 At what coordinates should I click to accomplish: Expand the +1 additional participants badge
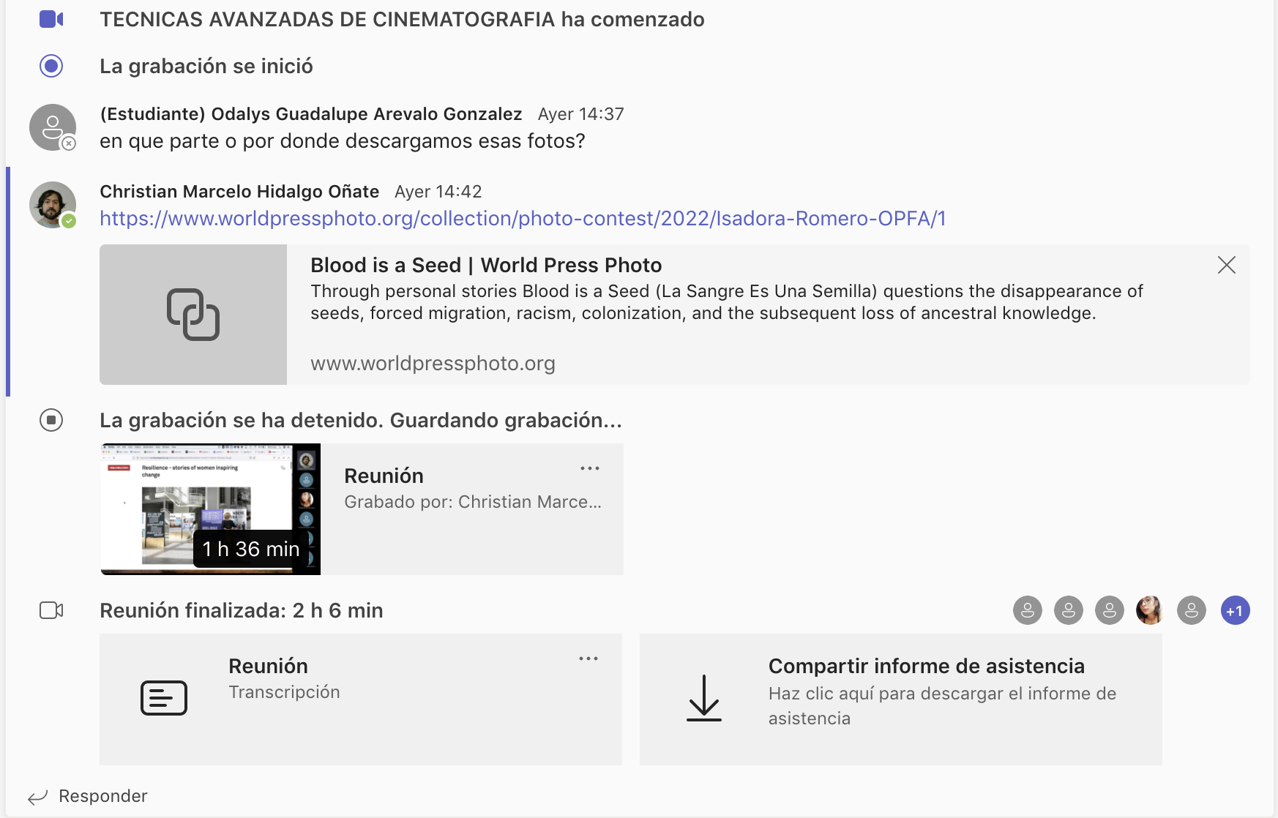1236,610
